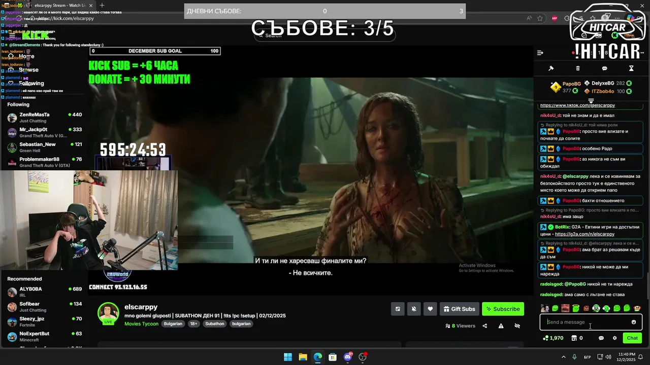
Task: Open recommended channel ALYBOBA
Action: (44, 291)
